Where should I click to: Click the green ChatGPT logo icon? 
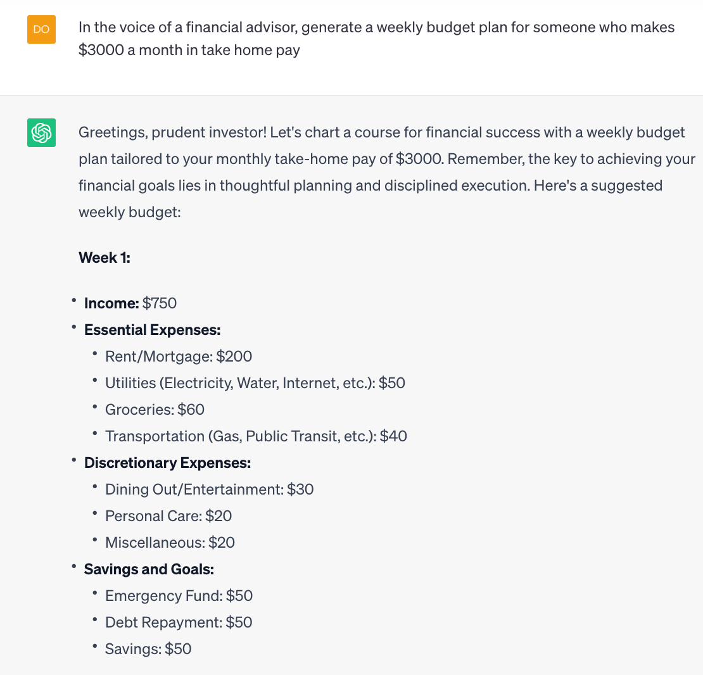pyautogui.click(x=41, y=133)
